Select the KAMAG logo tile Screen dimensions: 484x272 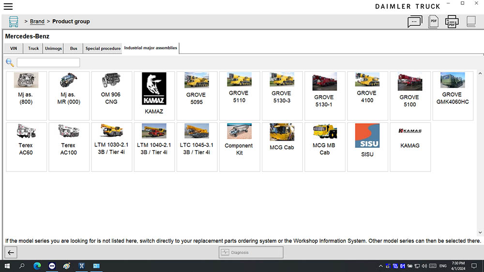410,147
